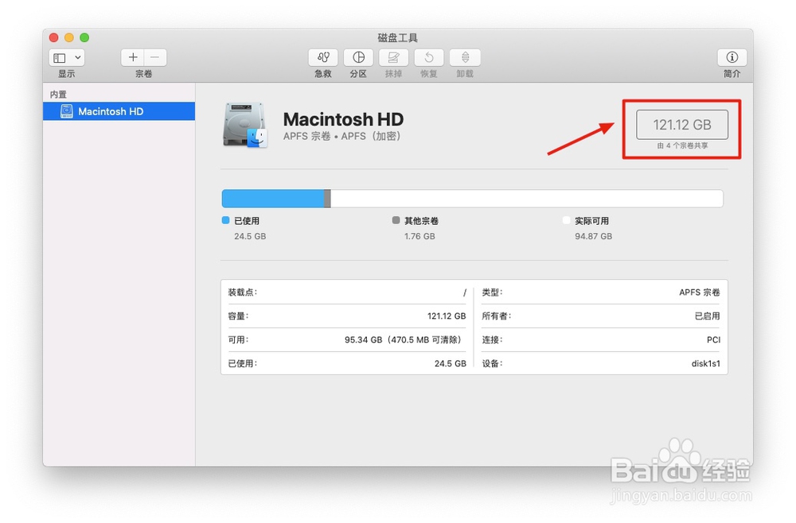Open the Info (简介) panel
Viewport: 796px width, 523px height.
coord(732,57)
